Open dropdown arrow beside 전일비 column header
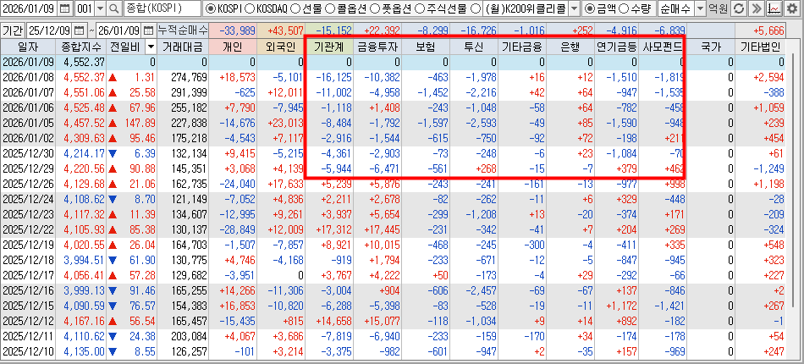 coord(151,47)
